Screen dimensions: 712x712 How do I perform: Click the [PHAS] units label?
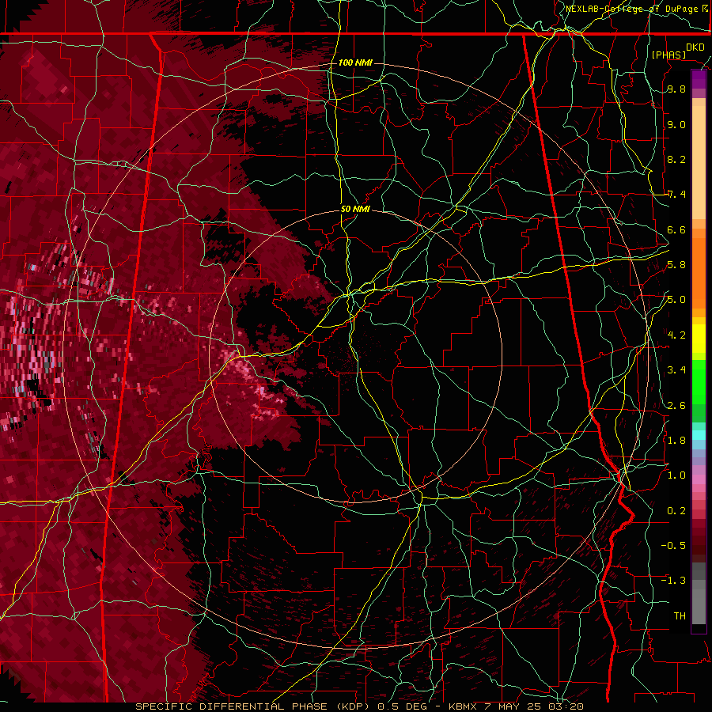pos(668,55)
